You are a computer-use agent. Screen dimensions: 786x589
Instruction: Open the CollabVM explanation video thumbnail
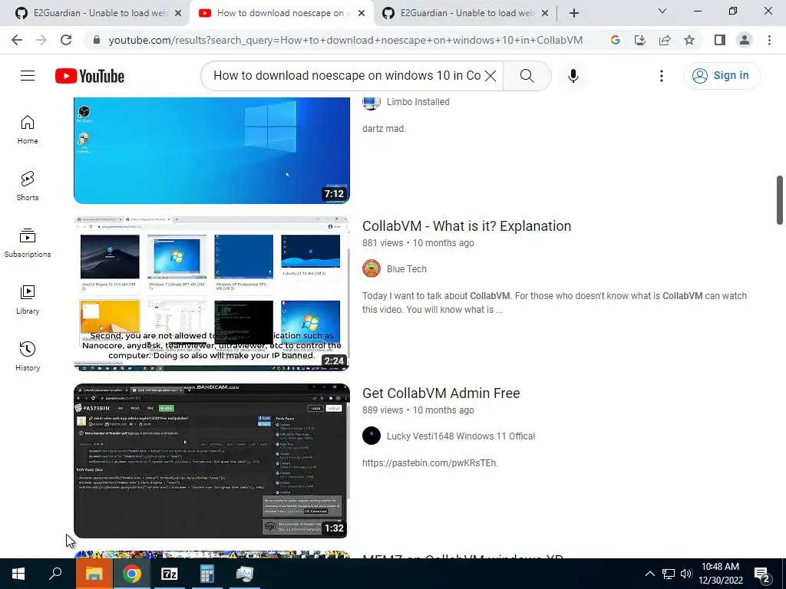point(212,294)
